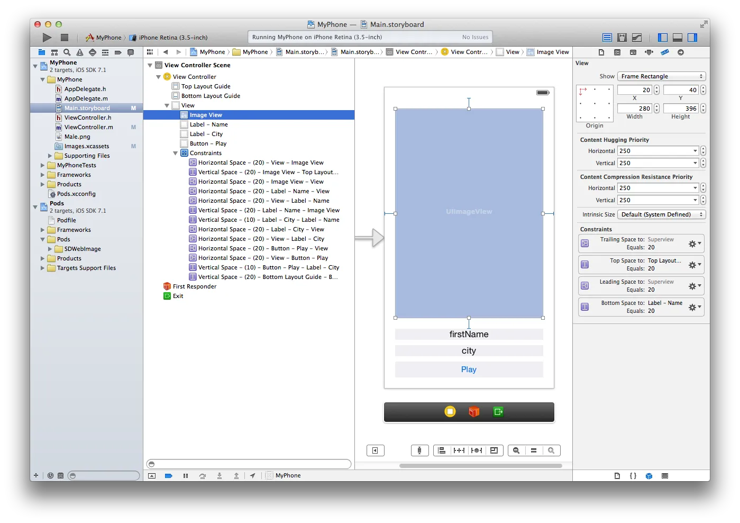
Task: Click the Simulate Location arrow
Action: click(253, 476)
